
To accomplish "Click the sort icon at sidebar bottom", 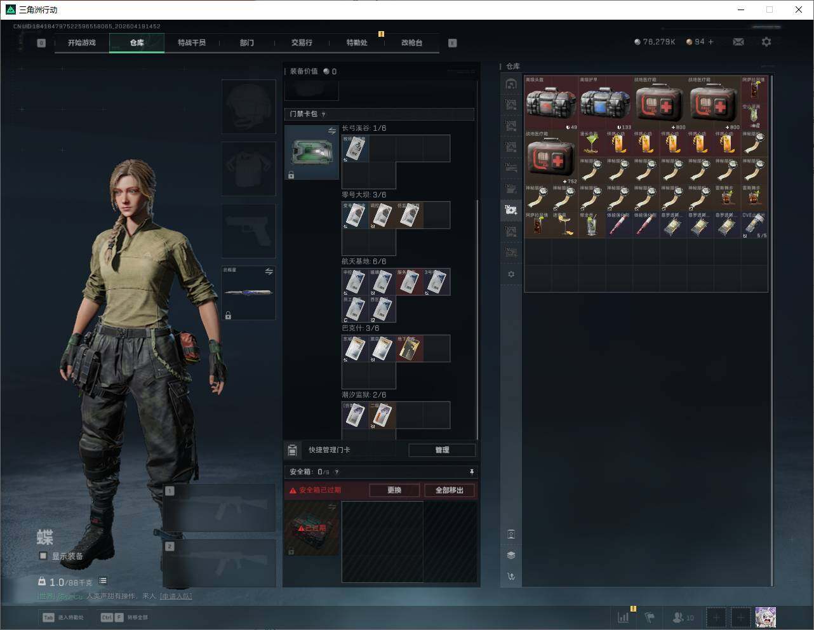I will (511, 577).
